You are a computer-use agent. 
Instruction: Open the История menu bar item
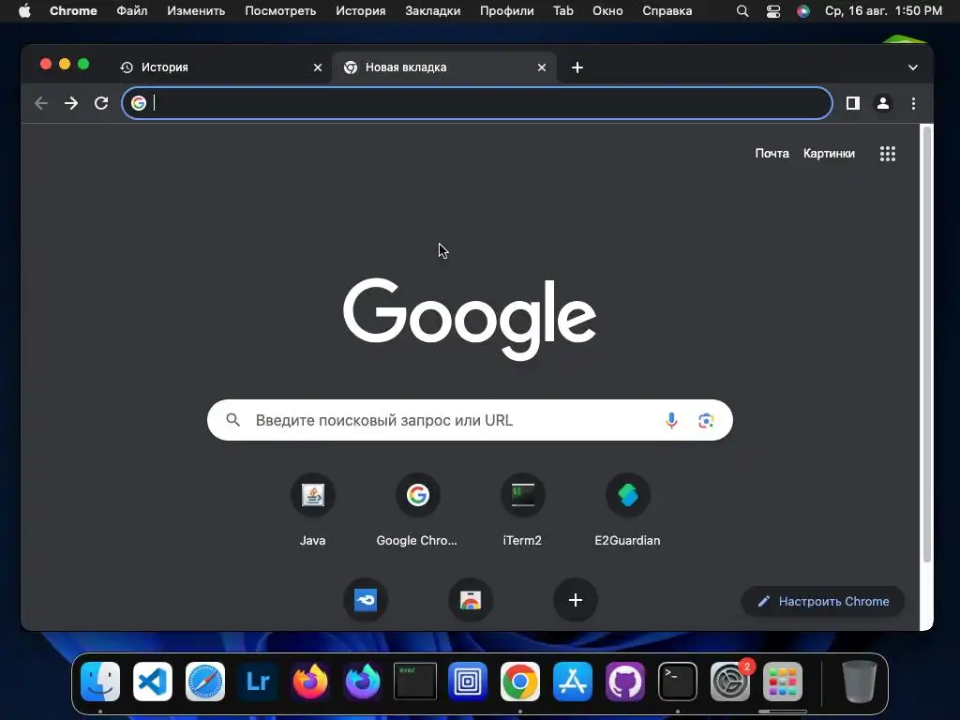point(361,11)
